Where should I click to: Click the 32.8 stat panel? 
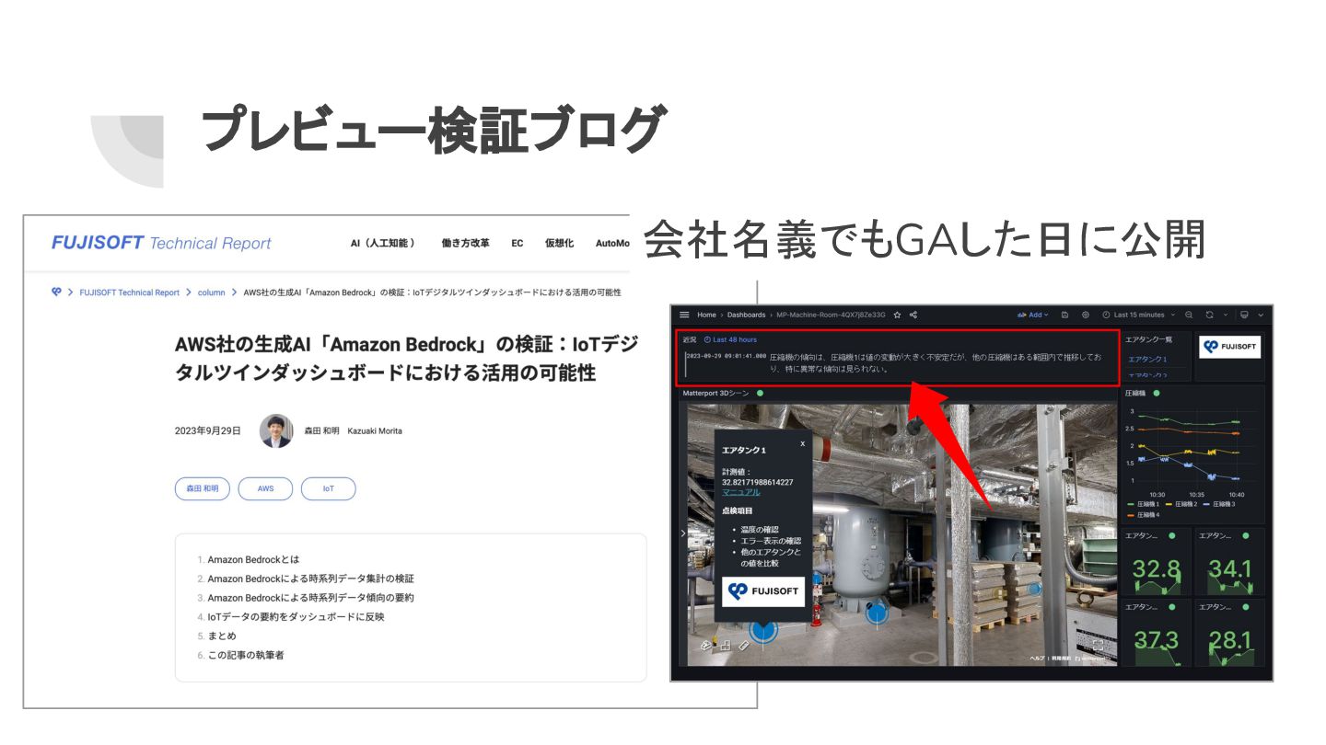1156,561
